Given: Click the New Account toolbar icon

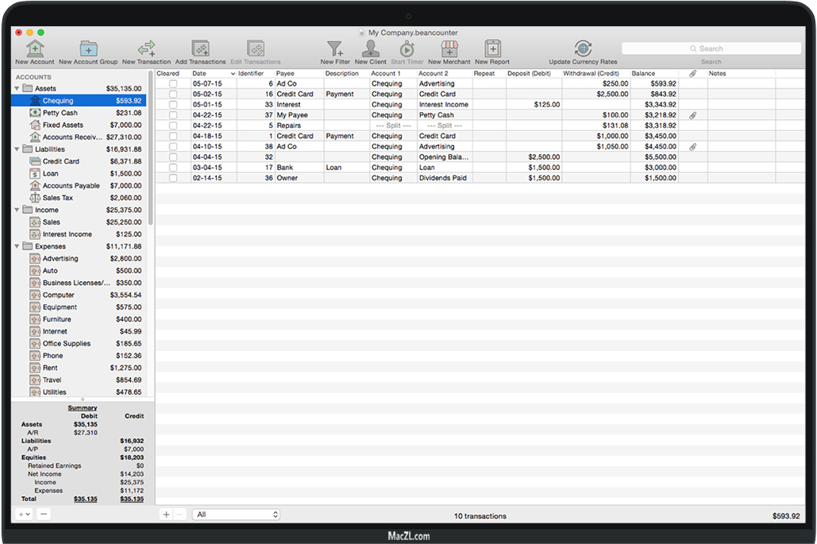Looking at the screenshot, I should [x=35, y=49].
